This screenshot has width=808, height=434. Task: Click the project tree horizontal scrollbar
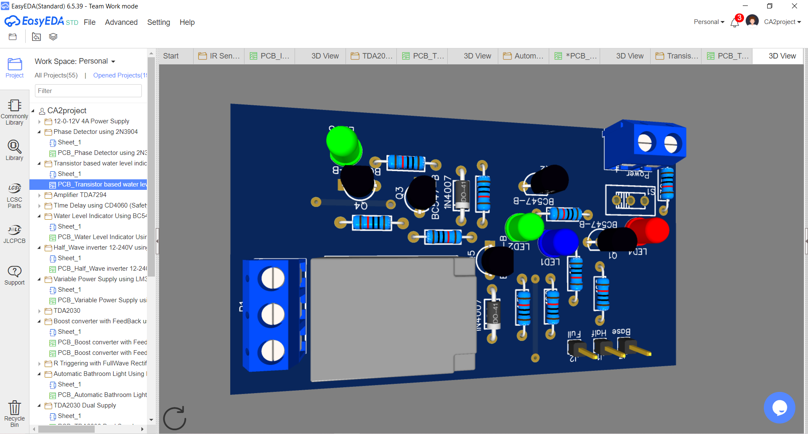click(66, 429)
